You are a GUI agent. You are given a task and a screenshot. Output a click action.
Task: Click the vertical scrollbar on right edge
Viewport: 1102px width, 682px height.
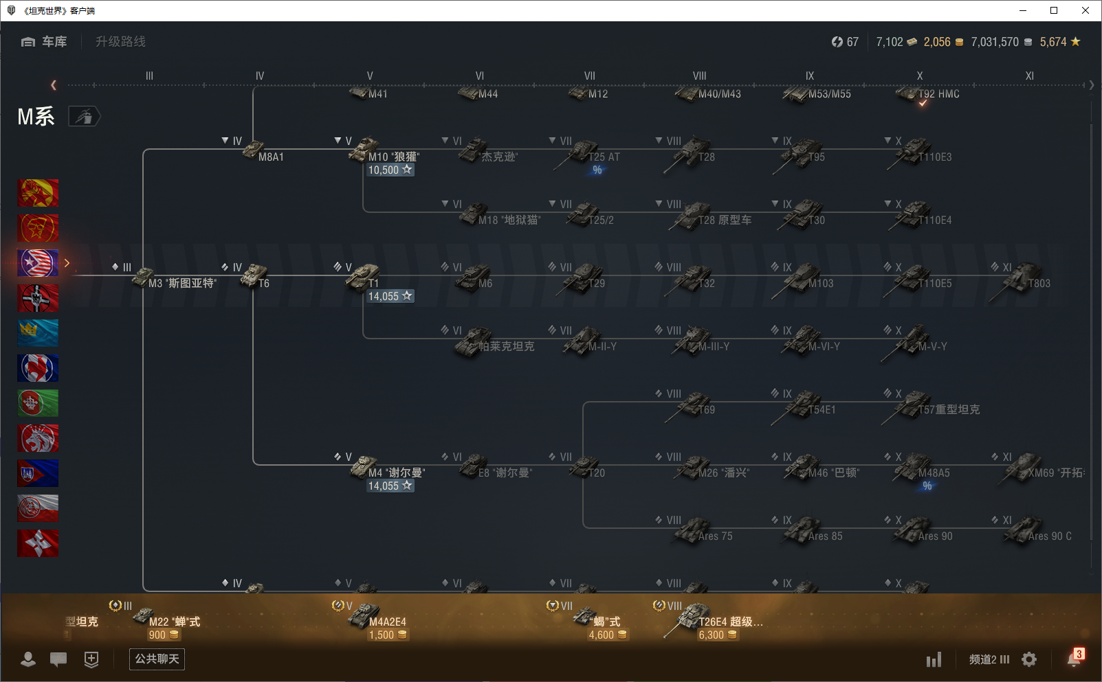(x=1091, y=343)
